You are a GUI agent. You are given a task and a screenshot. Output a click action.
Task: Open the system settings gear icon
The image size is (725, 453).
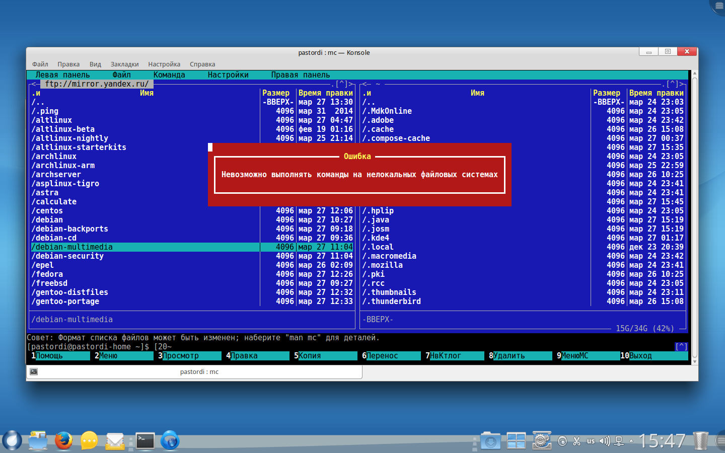[542, 441]
